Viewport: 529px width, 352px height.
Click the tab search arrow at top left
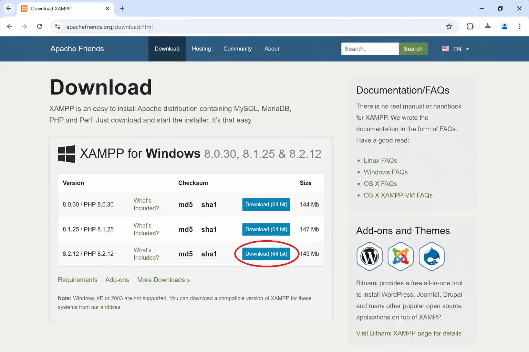click(x=9, y=9)
